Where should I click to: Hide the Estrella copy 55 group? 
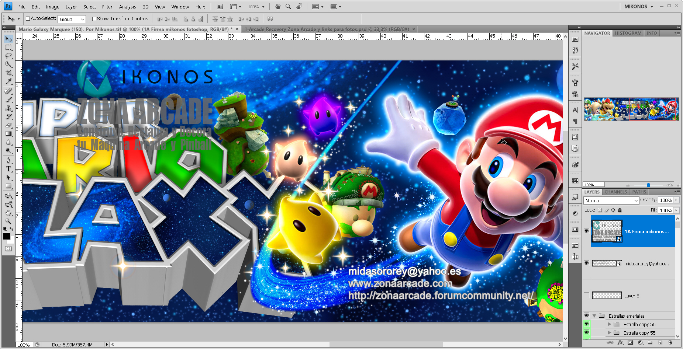(586, 332)
